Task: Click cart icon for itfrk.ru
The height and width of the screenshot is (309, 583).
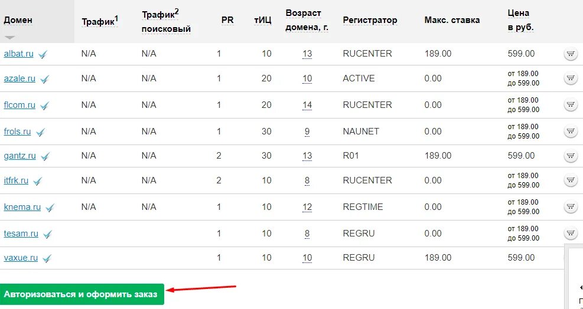Action: point(571,180)
